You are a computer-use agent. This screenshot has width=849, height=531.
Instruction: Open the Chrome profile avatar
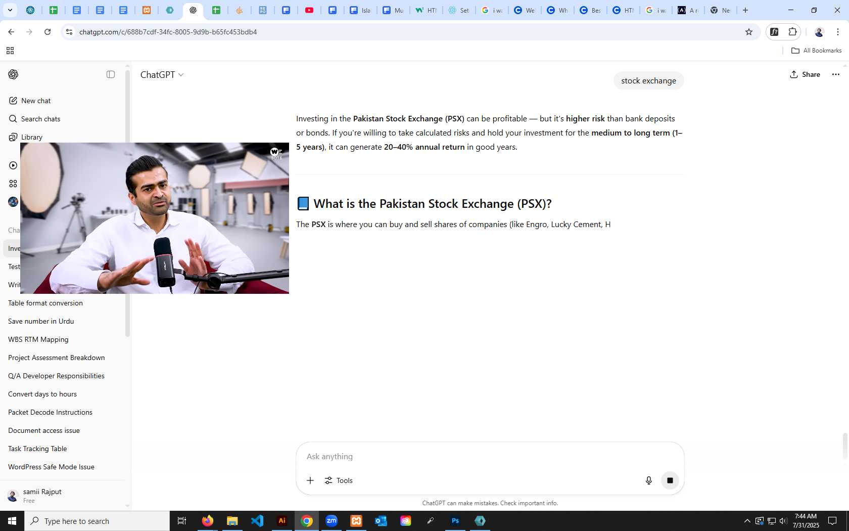(819, 32)
